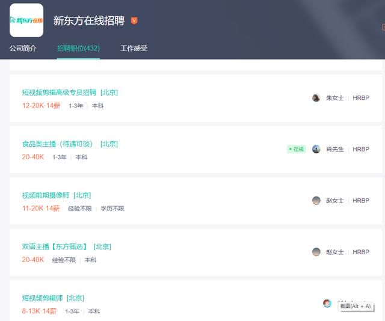Click 赵女士's avatar on the 视频前期摄像师 row
Image resolution: width=385 pixels, height=321 pixels.
(316, 201)
